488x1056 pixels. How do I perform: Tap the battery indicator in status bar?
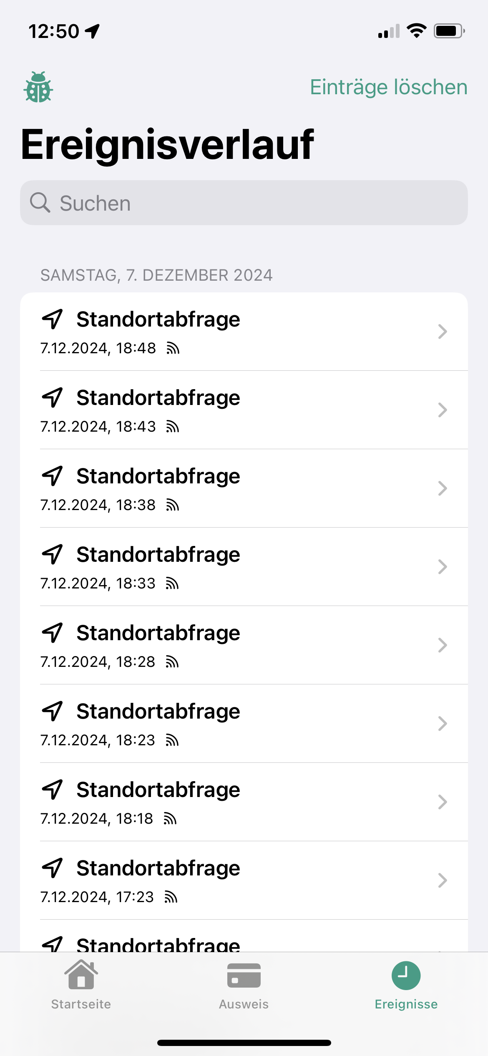[449, 31]
